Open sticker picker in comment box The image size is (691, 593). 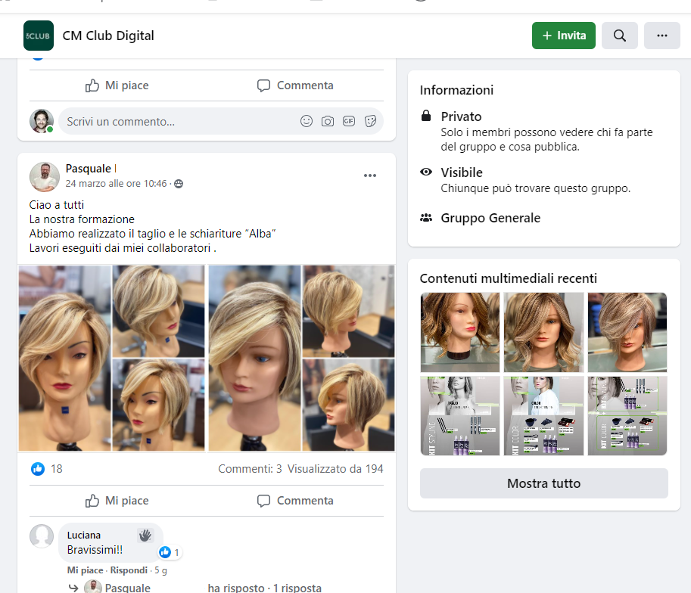tap(370, 121)
